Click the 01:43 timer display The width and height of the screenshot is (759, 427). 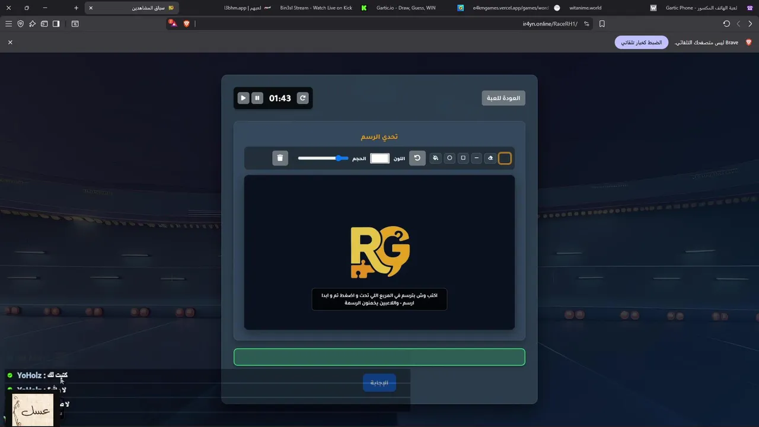click(280, 98)
